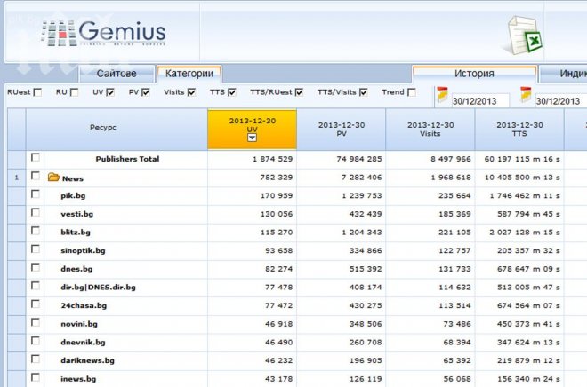Click UV value 1 874 529
The image size is (587, 387).
click(272, 159)
